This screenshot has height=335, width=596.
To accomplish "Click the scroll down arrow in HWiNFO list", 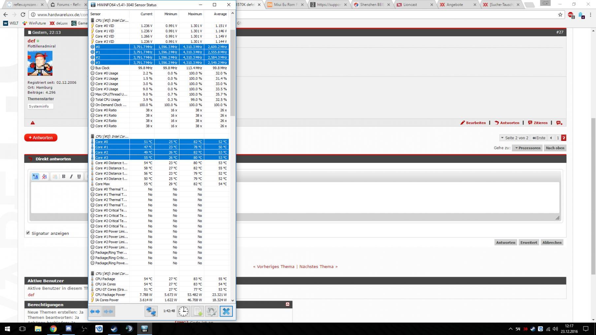I will pyautogui.click(x=233, y=300).
